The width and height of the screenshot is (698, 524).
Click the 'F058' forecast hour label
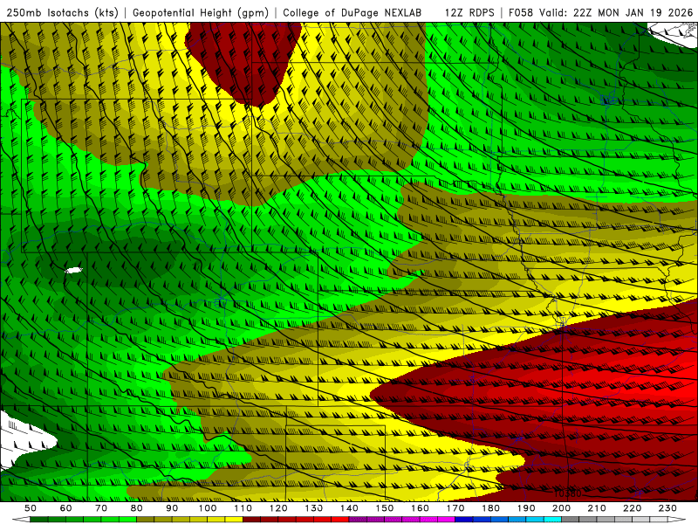521,12
